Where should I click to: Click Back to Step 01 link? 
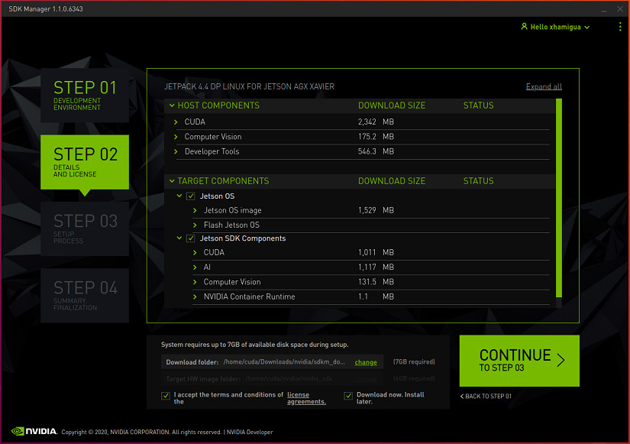pos(486,396)
